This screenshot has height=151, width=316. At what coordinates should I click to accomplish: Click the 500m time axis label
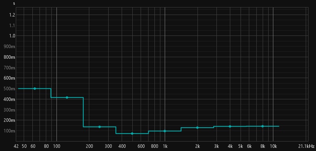click(9, 89)
